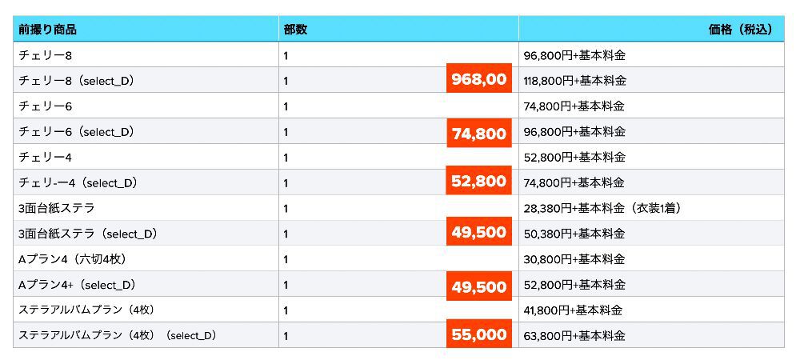Image resolution: width=800 pixels, height=360 pixels.
Task: Click the Aプラン4（六切4枚） product cell
Action: pos(72,259)
